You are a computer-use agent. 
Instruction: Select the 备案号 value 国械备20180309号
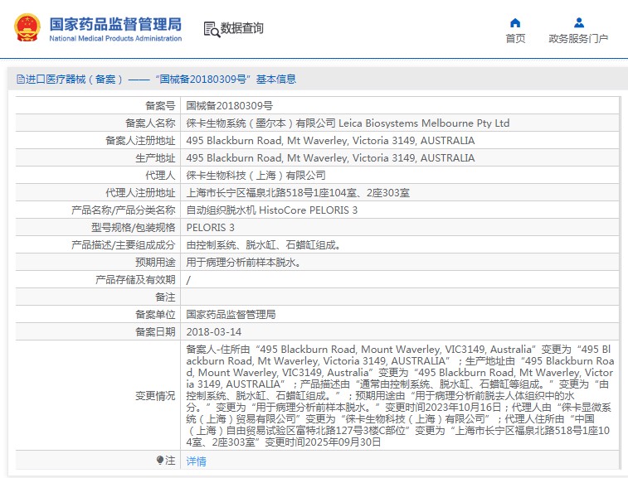click(230, 106)
